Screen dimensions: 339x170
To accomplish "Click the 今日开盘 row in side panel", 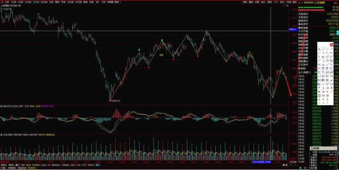I will pyautogui.click(x=318, y=31).
